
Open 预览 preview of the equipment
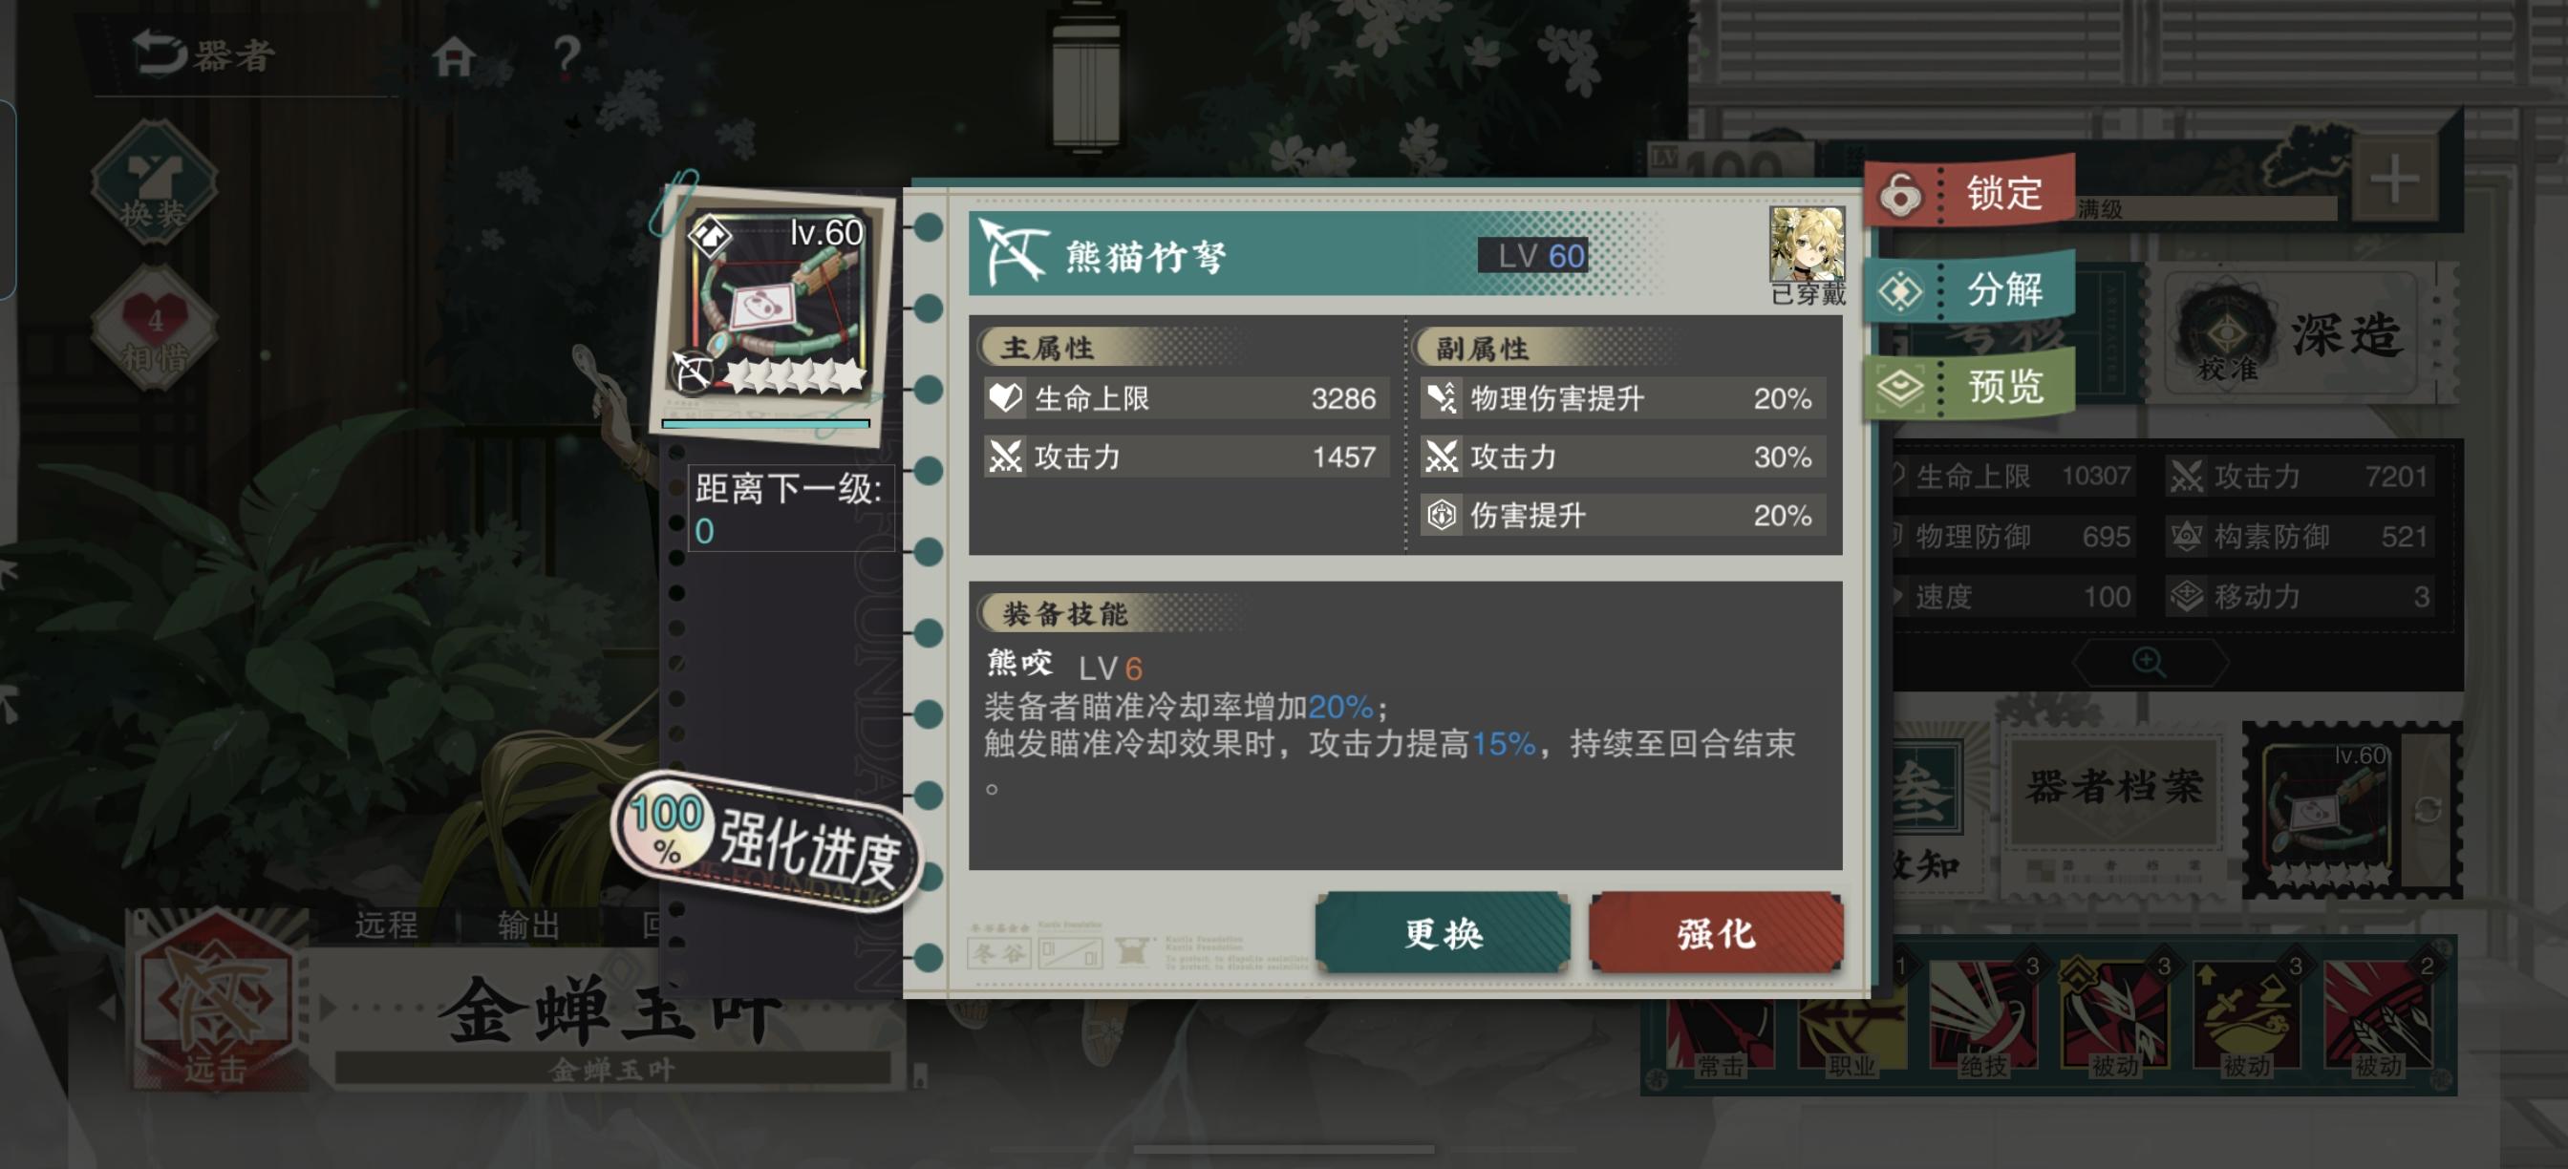[1970, 385]
